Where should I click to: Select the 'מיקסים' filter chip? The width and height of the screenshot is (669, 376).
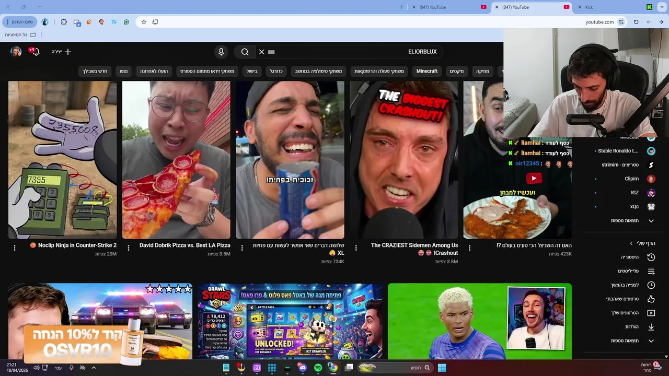[x=457, y=71]
